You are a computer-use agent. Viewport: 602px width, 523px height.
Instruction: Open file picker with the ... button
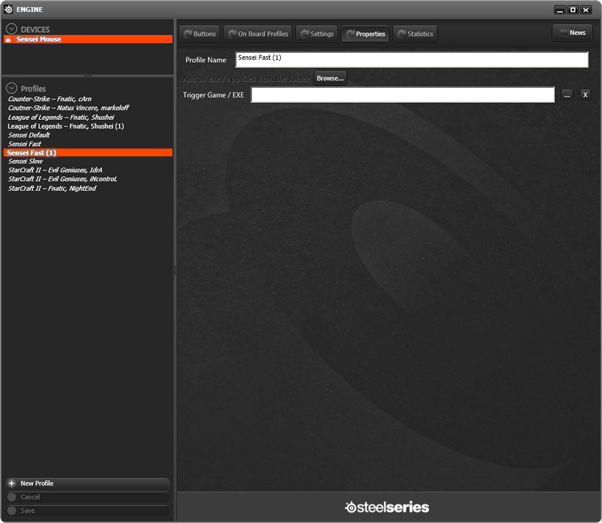(567, 95)
